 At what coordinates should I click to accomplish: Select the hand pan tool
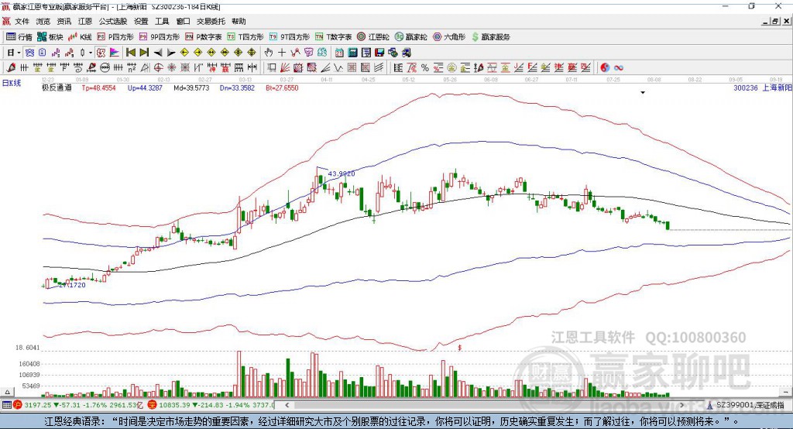pyautogui.click(x=269, y=53)
